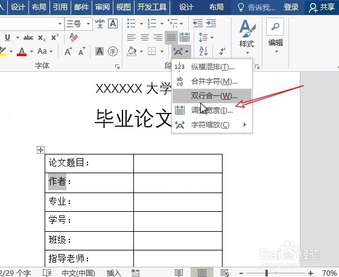339x277 pixels.
Task: Increase paragraph indent
Action: click(x=211, y=23)
